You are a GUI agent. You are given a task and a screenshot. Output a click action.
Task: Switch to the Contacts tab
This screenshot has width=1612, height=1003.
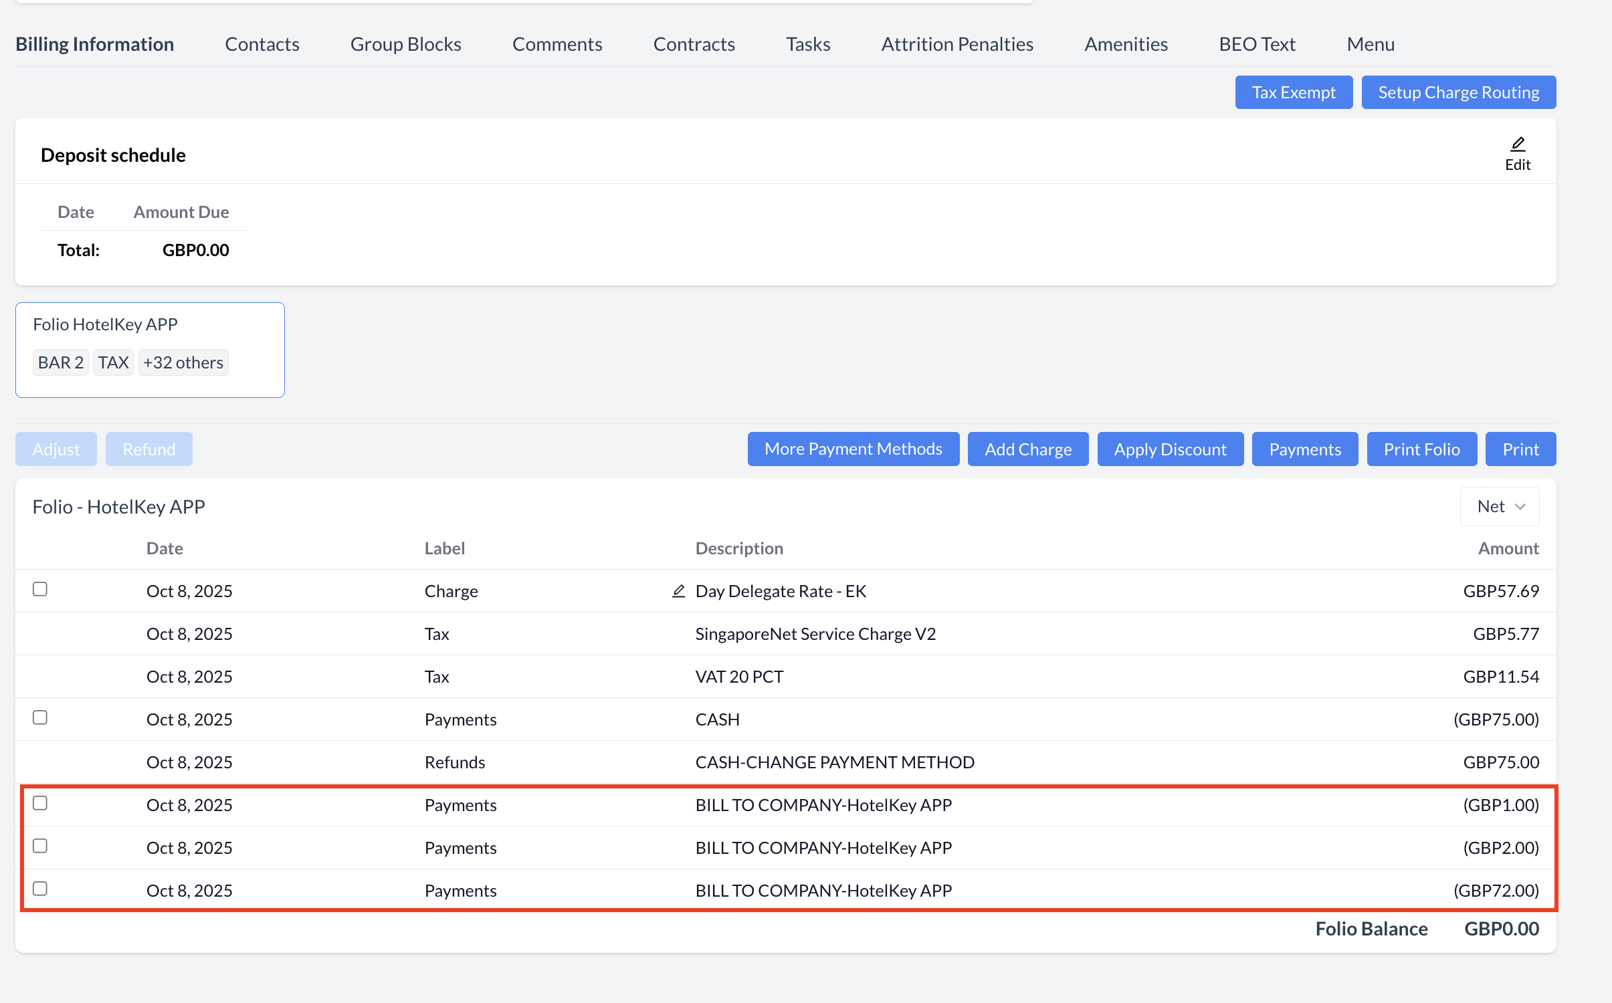(262, 44)
